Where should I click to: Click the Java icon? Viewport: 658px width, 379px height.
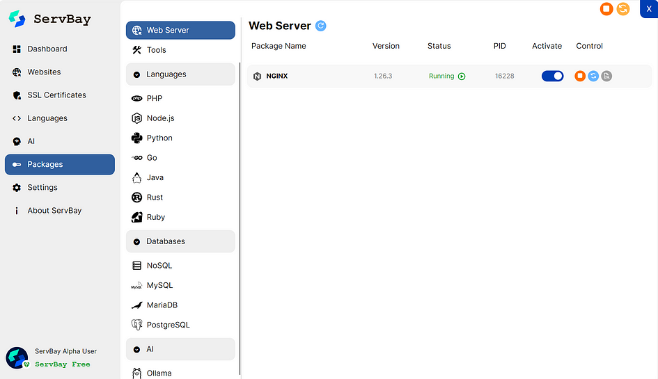(x=136, y=177)
